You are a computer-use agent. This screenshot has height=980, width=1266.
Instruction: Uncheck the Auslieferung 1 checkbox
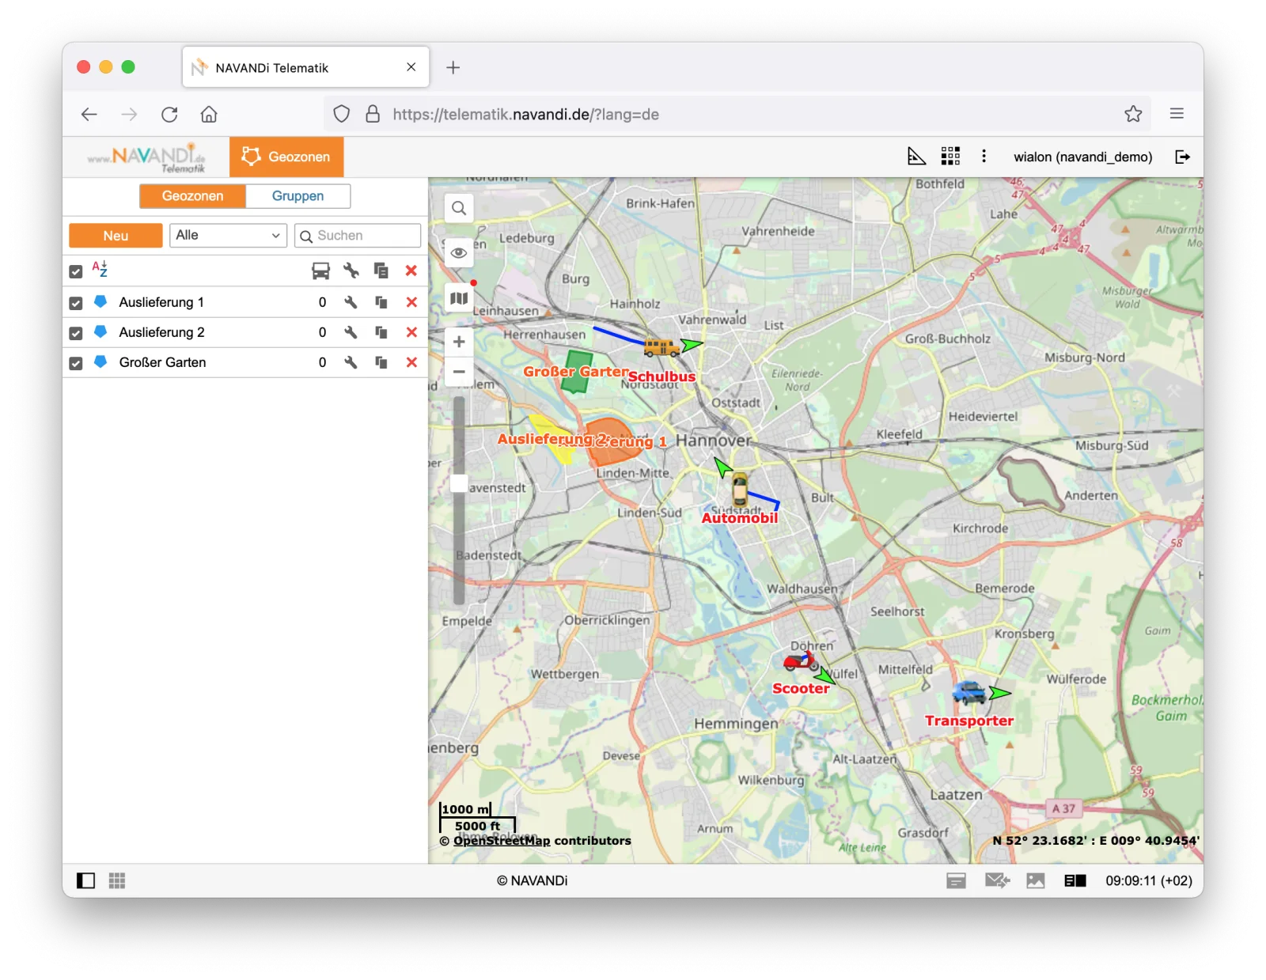(x=76, y=303)
